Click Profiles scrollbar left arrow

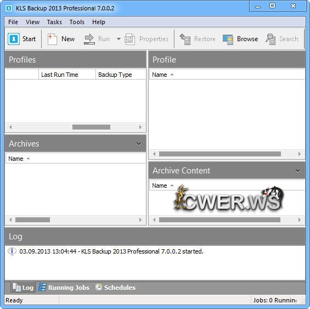(10, 127)
